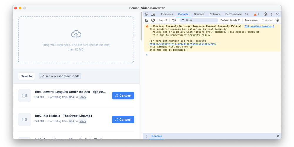Open console settings gear beside hidden count
Image resolution: width=294 pixels, height=147 pixels.
click(277, 20)
